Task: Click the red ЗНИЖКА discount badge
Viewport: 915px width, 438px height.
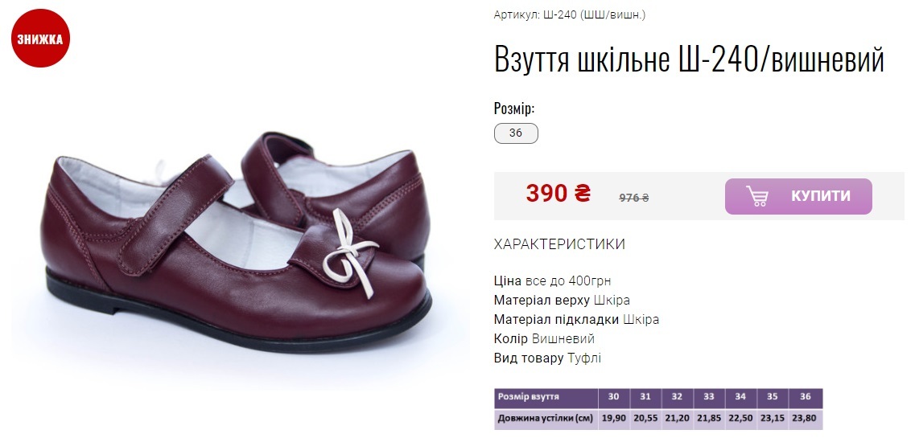Action: [x=41, y=39]
